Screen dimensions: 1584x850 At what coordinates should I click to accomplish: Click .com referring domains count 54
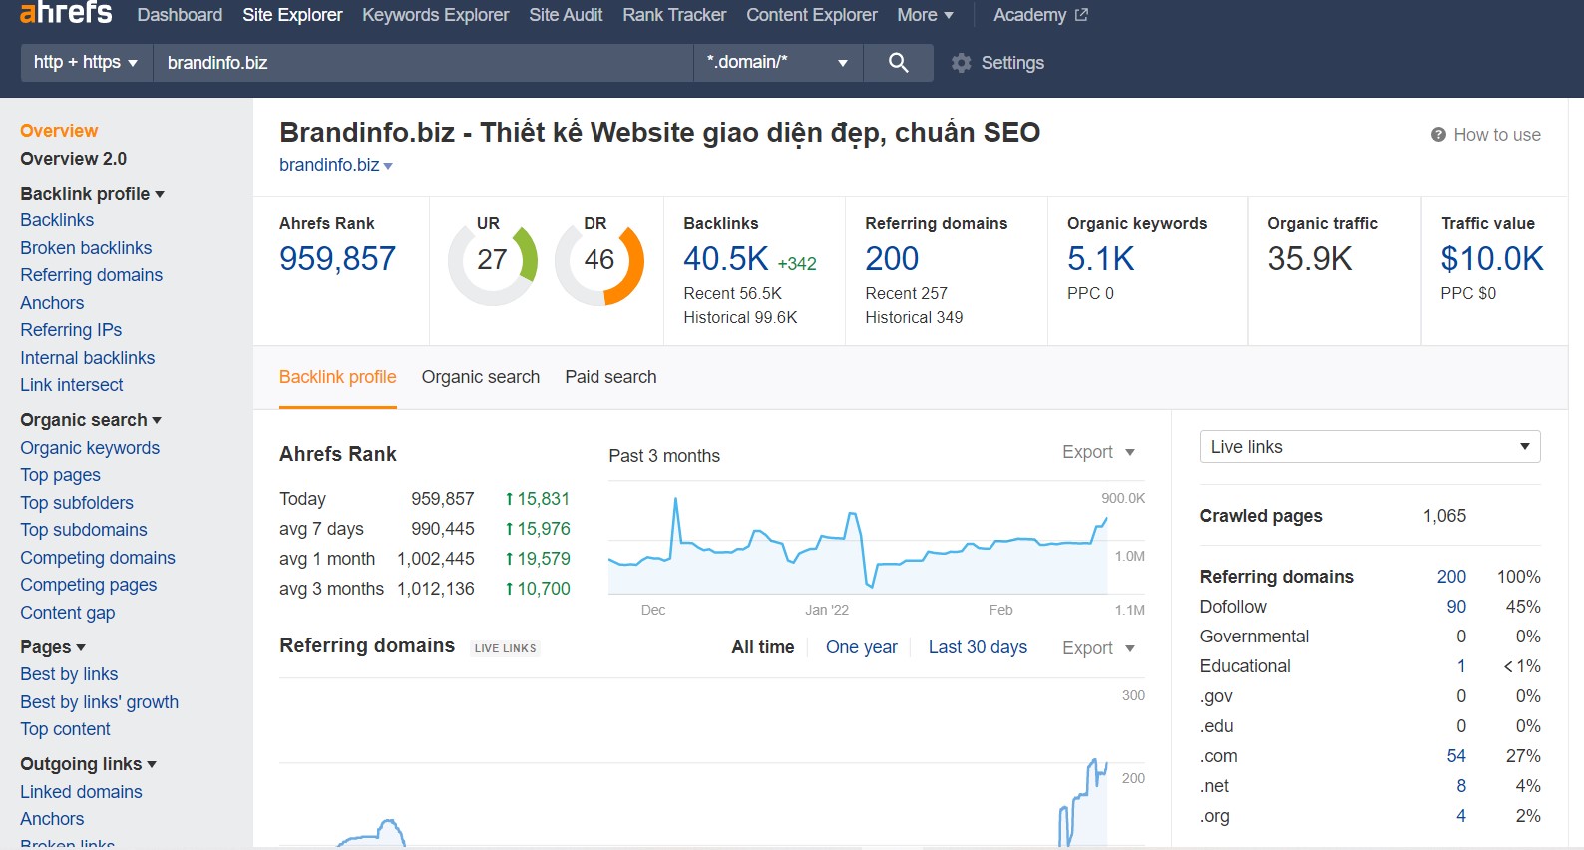[x=1456, y=756]
